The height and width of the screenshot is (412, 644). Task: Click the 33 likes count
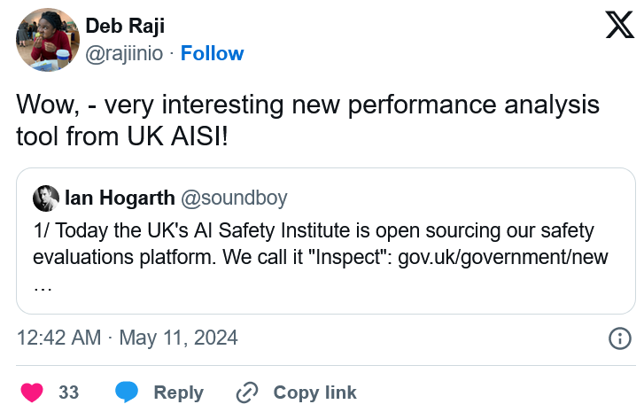[x=68, y=393]
